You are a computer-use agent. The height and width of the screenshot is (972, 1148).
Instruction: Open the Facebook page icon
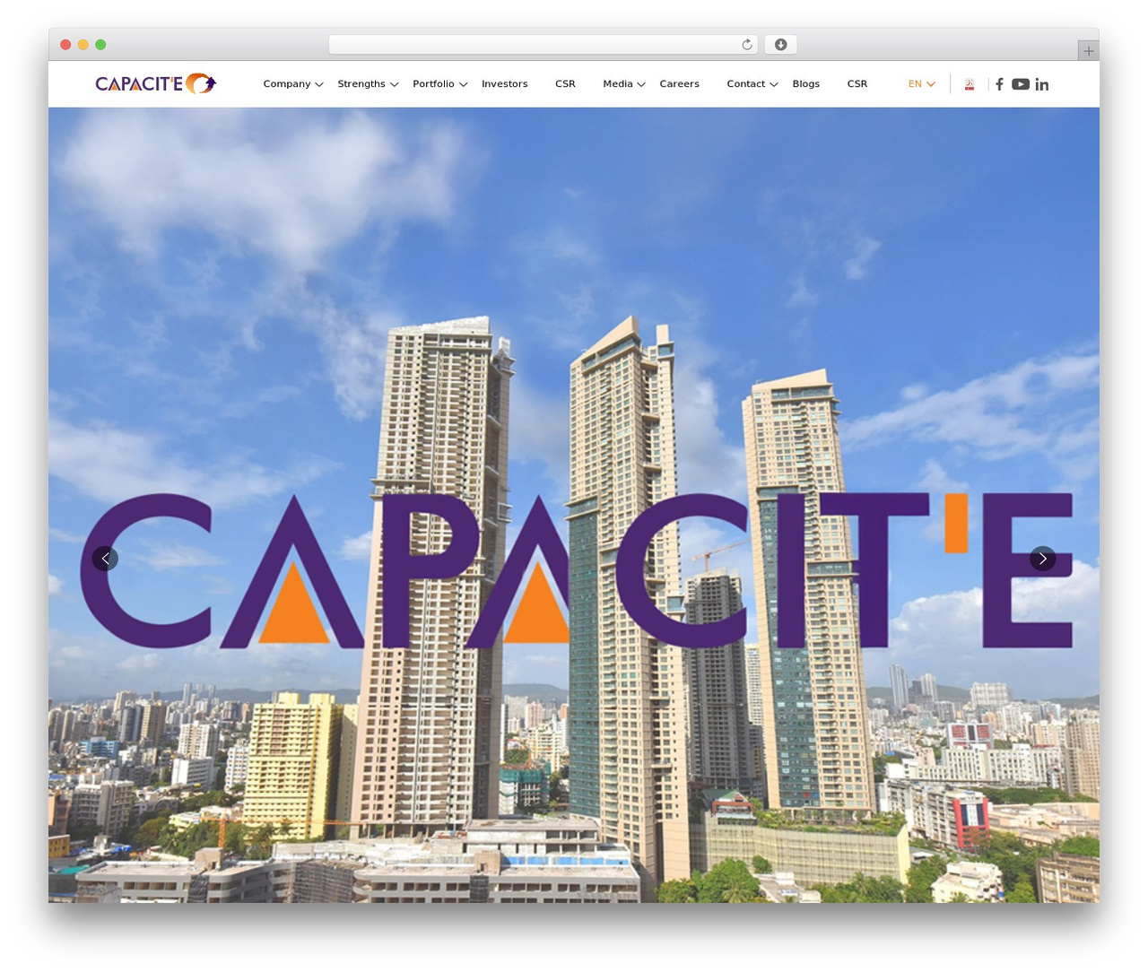click(999, 83)
